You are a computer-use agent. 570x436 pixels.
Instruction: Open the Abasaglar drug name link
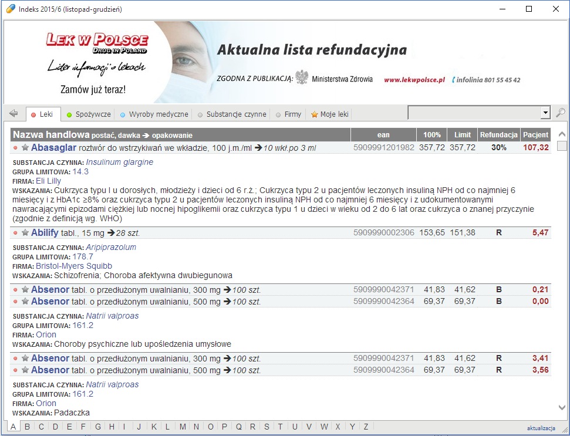[54, 147]
